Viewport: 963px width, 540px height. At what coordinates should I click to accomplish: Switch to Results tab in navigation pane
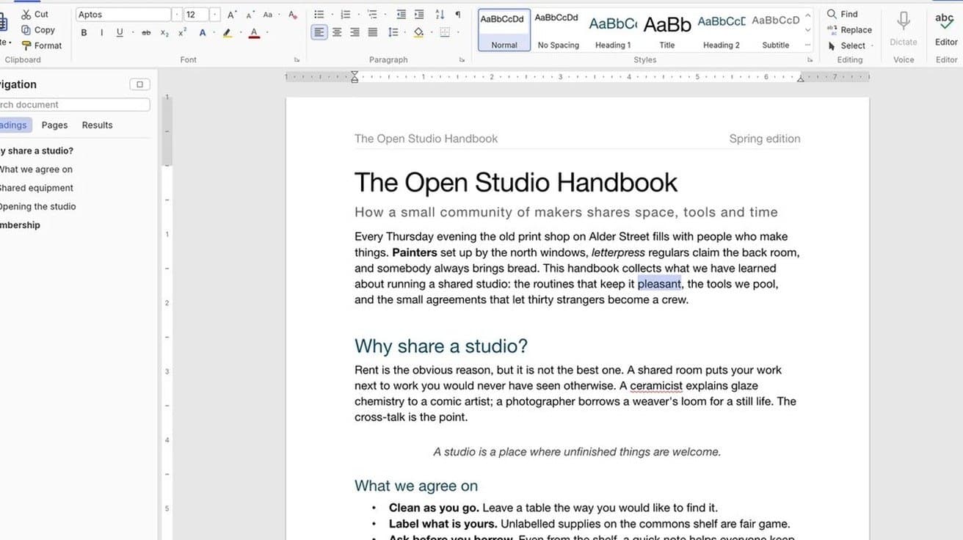[98, 125]
